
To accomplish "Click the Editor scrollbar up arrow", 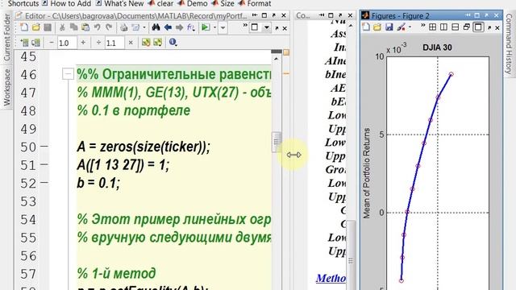I will [277, 59].
